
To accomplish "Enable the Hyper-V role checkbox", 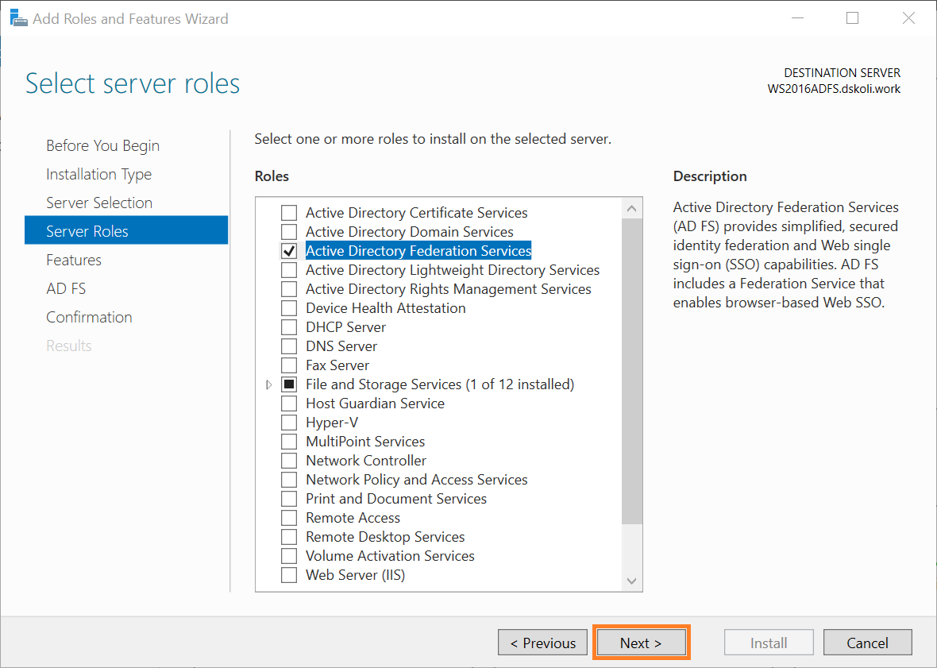I will 289,423.
